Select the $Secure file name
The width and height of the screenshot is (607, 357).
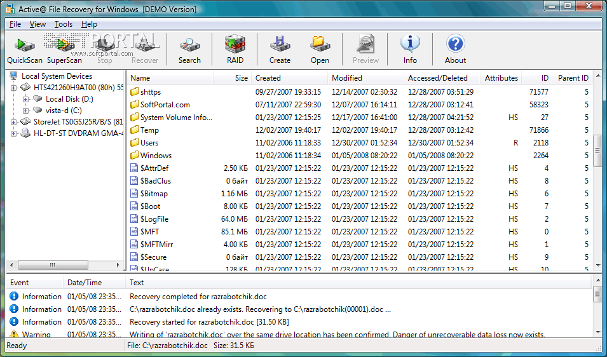click(x=153, y=257)
